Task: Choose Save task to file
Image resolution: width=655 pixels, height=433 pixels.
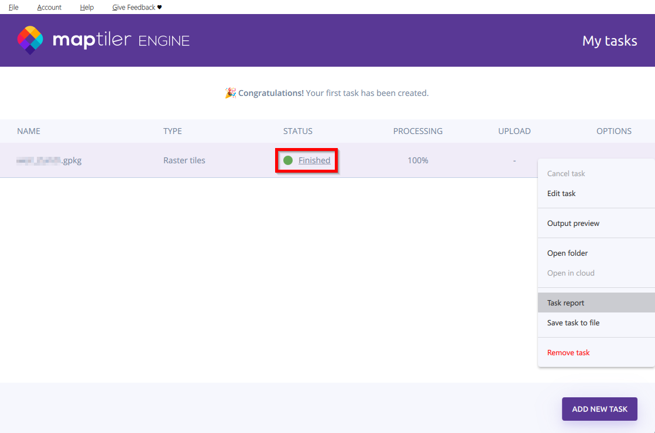Action: pyautogui.click(x=574, y=322)
